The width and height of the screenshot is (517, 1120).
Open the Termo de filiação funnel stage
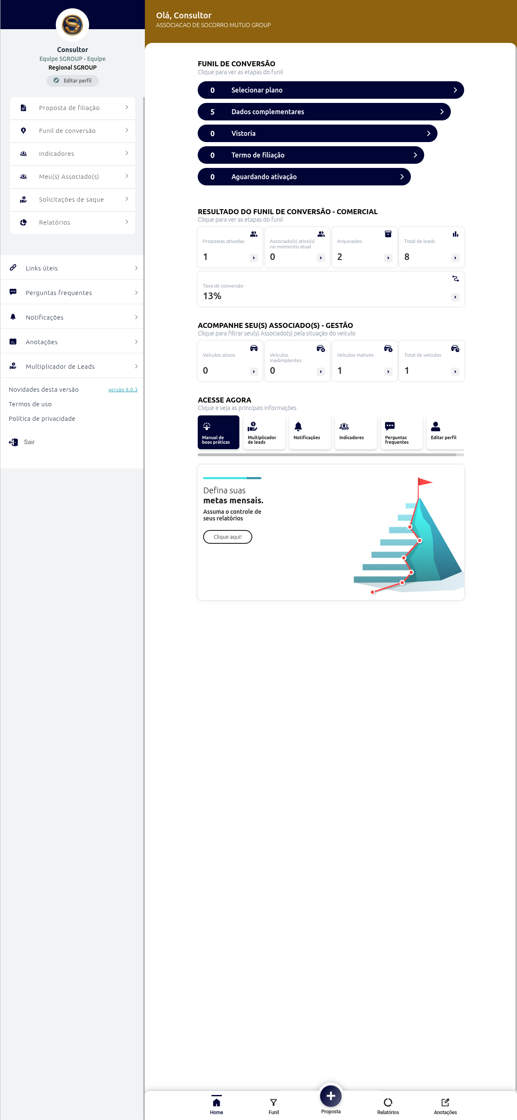(311, 155)
